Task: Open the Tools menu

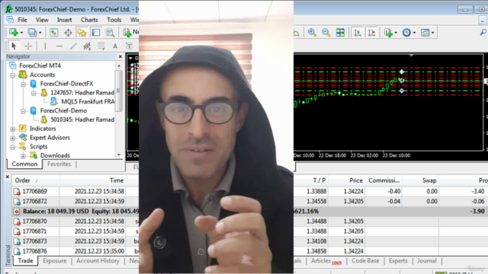Action: pos(114,20)
